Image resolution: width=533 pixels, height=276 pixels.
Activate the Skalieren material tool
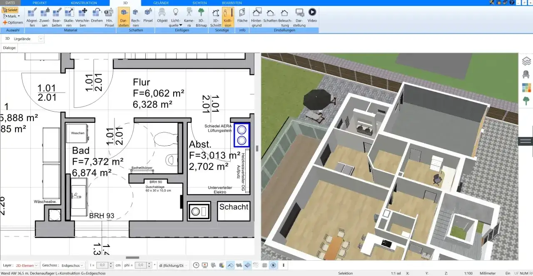(69, 17)
